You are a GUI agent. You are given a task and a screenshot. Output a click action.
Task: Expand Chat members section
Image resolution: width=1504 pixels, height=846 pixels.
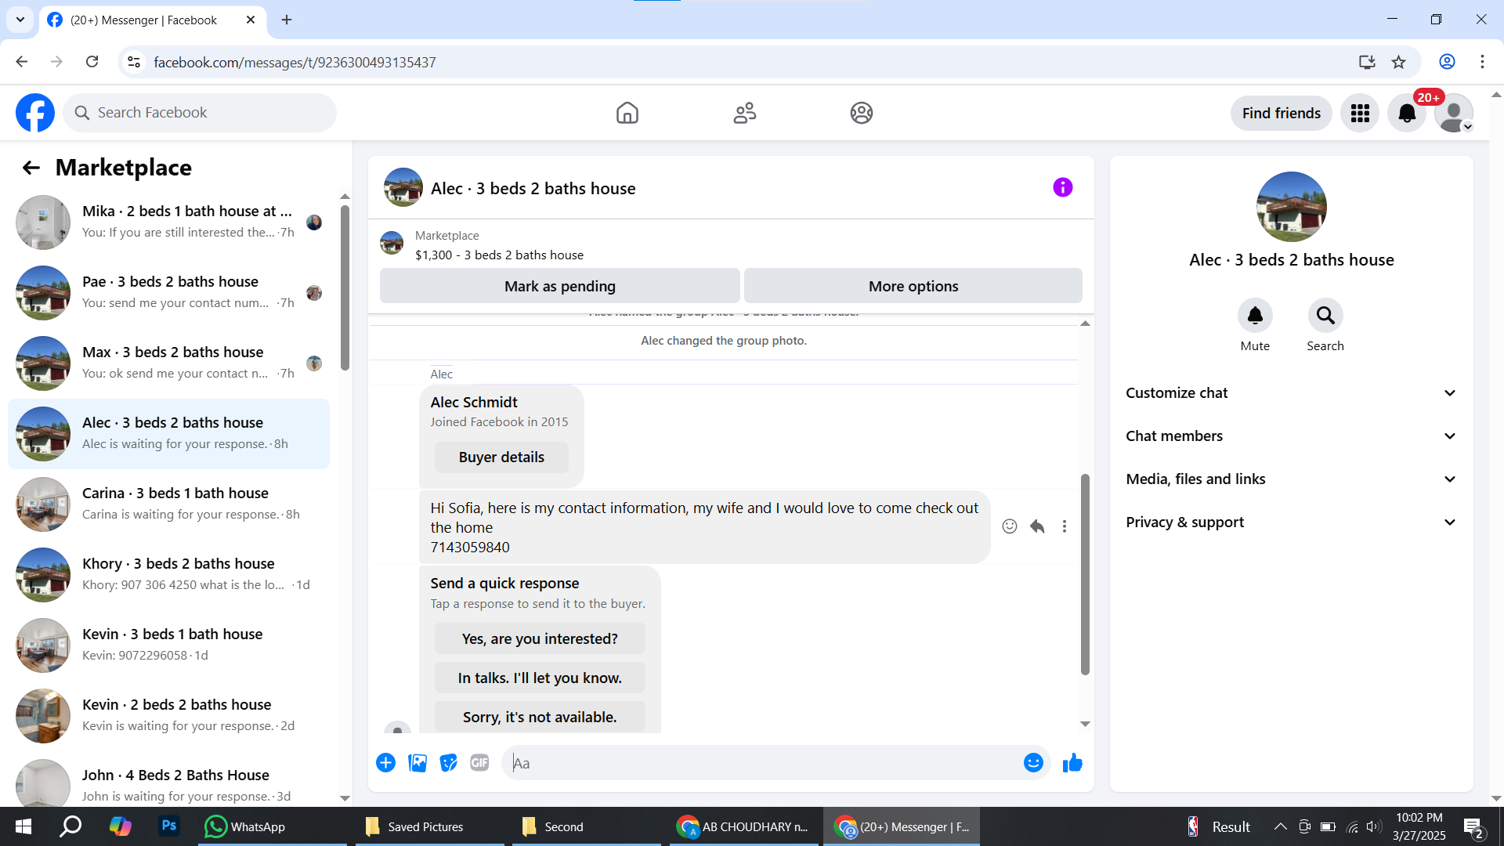click(x=1291, y=436)
